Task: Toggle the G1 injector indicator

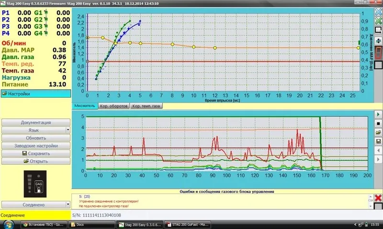Action: point(45,12)
